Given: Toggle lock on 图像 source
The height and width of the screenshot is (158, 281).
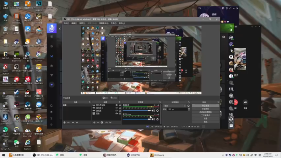Looking at the screenshot, I should [120, 113].
